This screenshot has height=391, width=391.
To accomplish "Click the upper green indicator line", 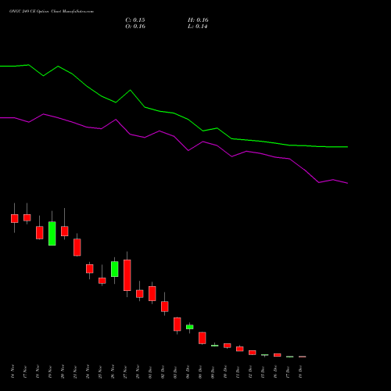I will click(x=174, y=113).
